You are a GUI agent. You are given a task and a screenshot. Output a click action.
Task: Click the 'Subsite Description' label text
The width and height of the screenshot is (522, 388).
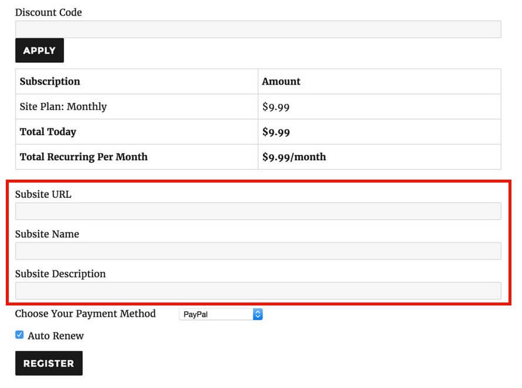click(x=60, y=274)
